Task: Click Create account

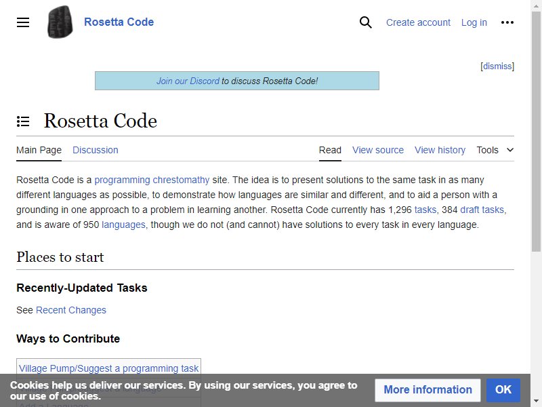Action: coord(418,22)
